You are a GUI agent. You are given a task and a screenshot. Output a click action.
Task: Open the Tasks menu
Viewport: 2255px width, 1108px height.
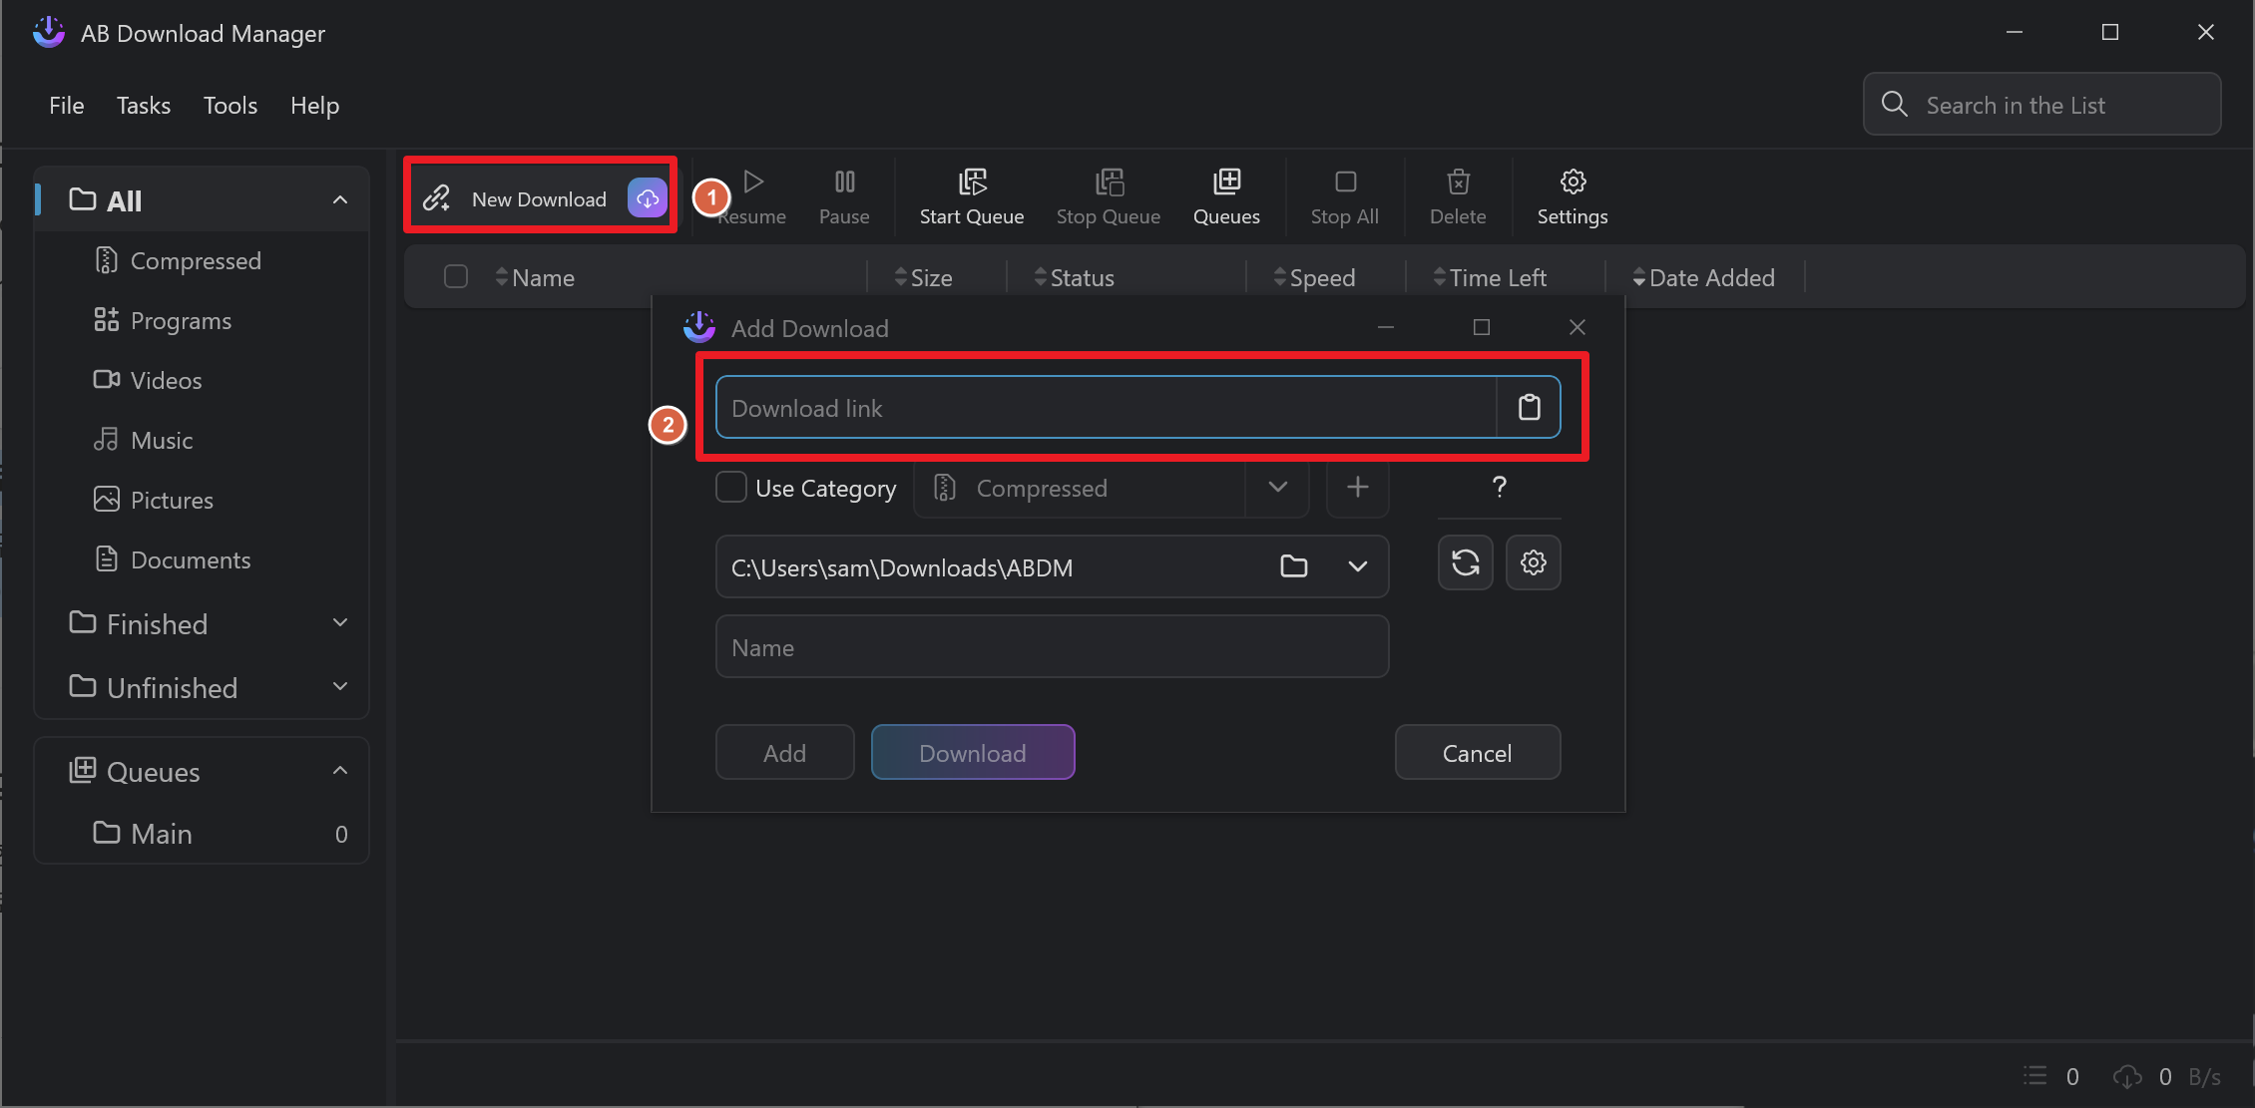[x=144, y=106]
